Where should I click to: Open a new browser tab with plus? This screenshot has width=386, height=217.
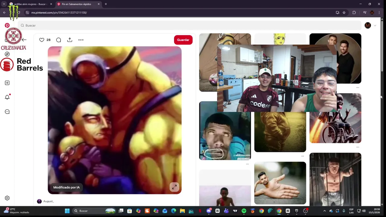click(x=106, y=4)
